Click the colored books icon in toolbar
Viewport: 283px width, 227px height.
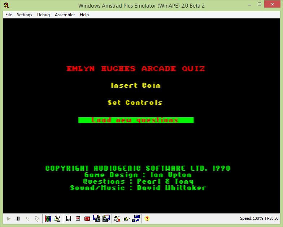click(48, 219)
